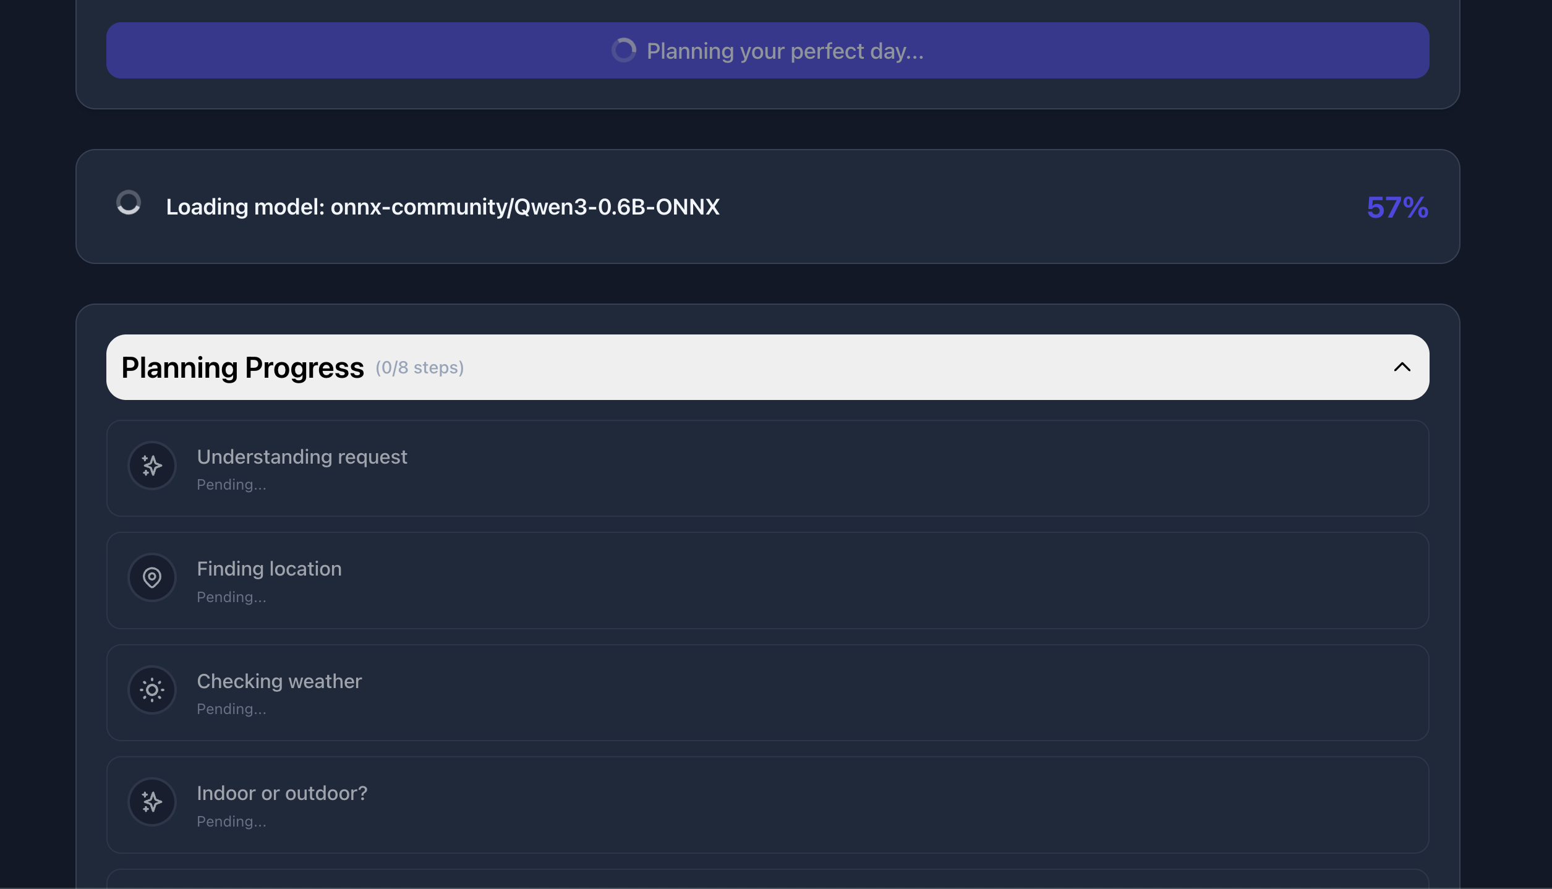Viewport: 1552px width, 889px height.
Task: Click the 57% loading percentage
Action: pyautogui.click(x=1397, y=207)
